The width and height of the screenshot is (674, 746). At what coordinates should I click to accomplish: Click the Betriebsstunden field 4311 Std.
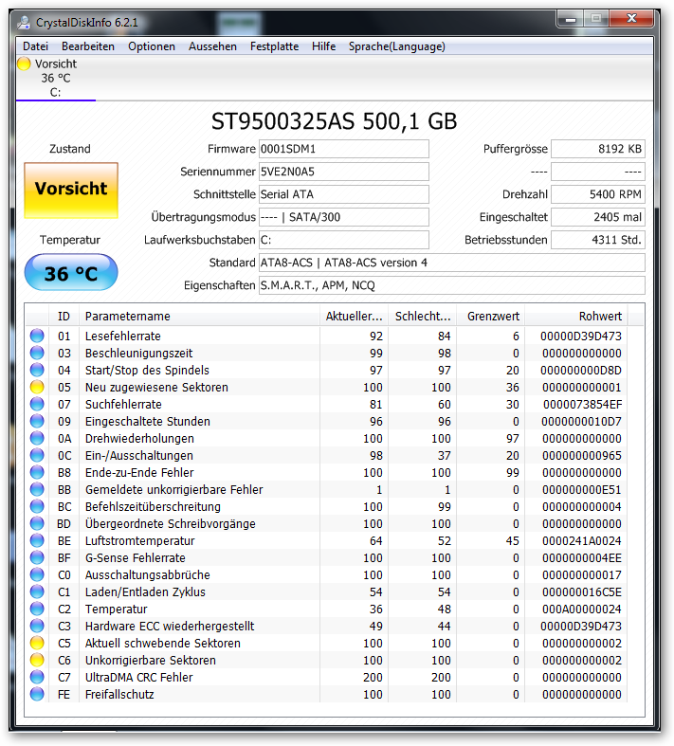click(598, 240)
